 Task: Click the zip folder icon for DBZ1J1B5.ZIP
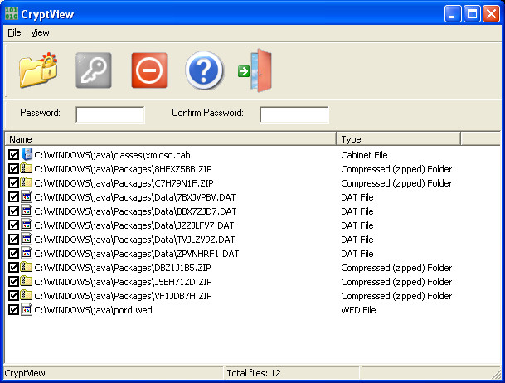tap(27, 267)
